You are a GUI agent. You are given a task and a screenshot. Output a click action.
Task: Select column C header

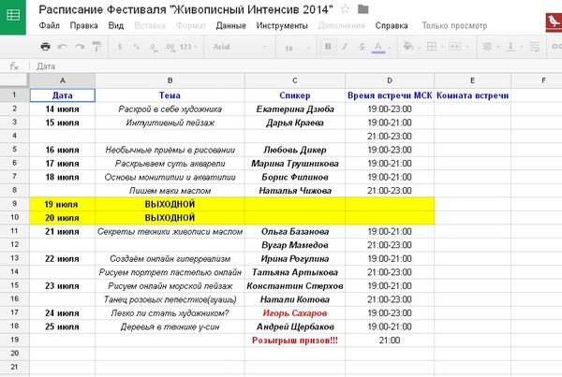[x=295, y=80]
